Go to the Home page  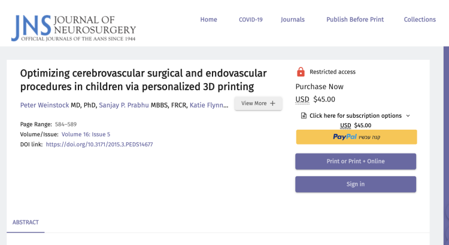tap(208, 20)
